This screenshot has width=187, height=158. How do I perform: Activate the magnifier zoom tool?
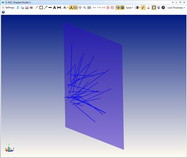click(85, 8)
